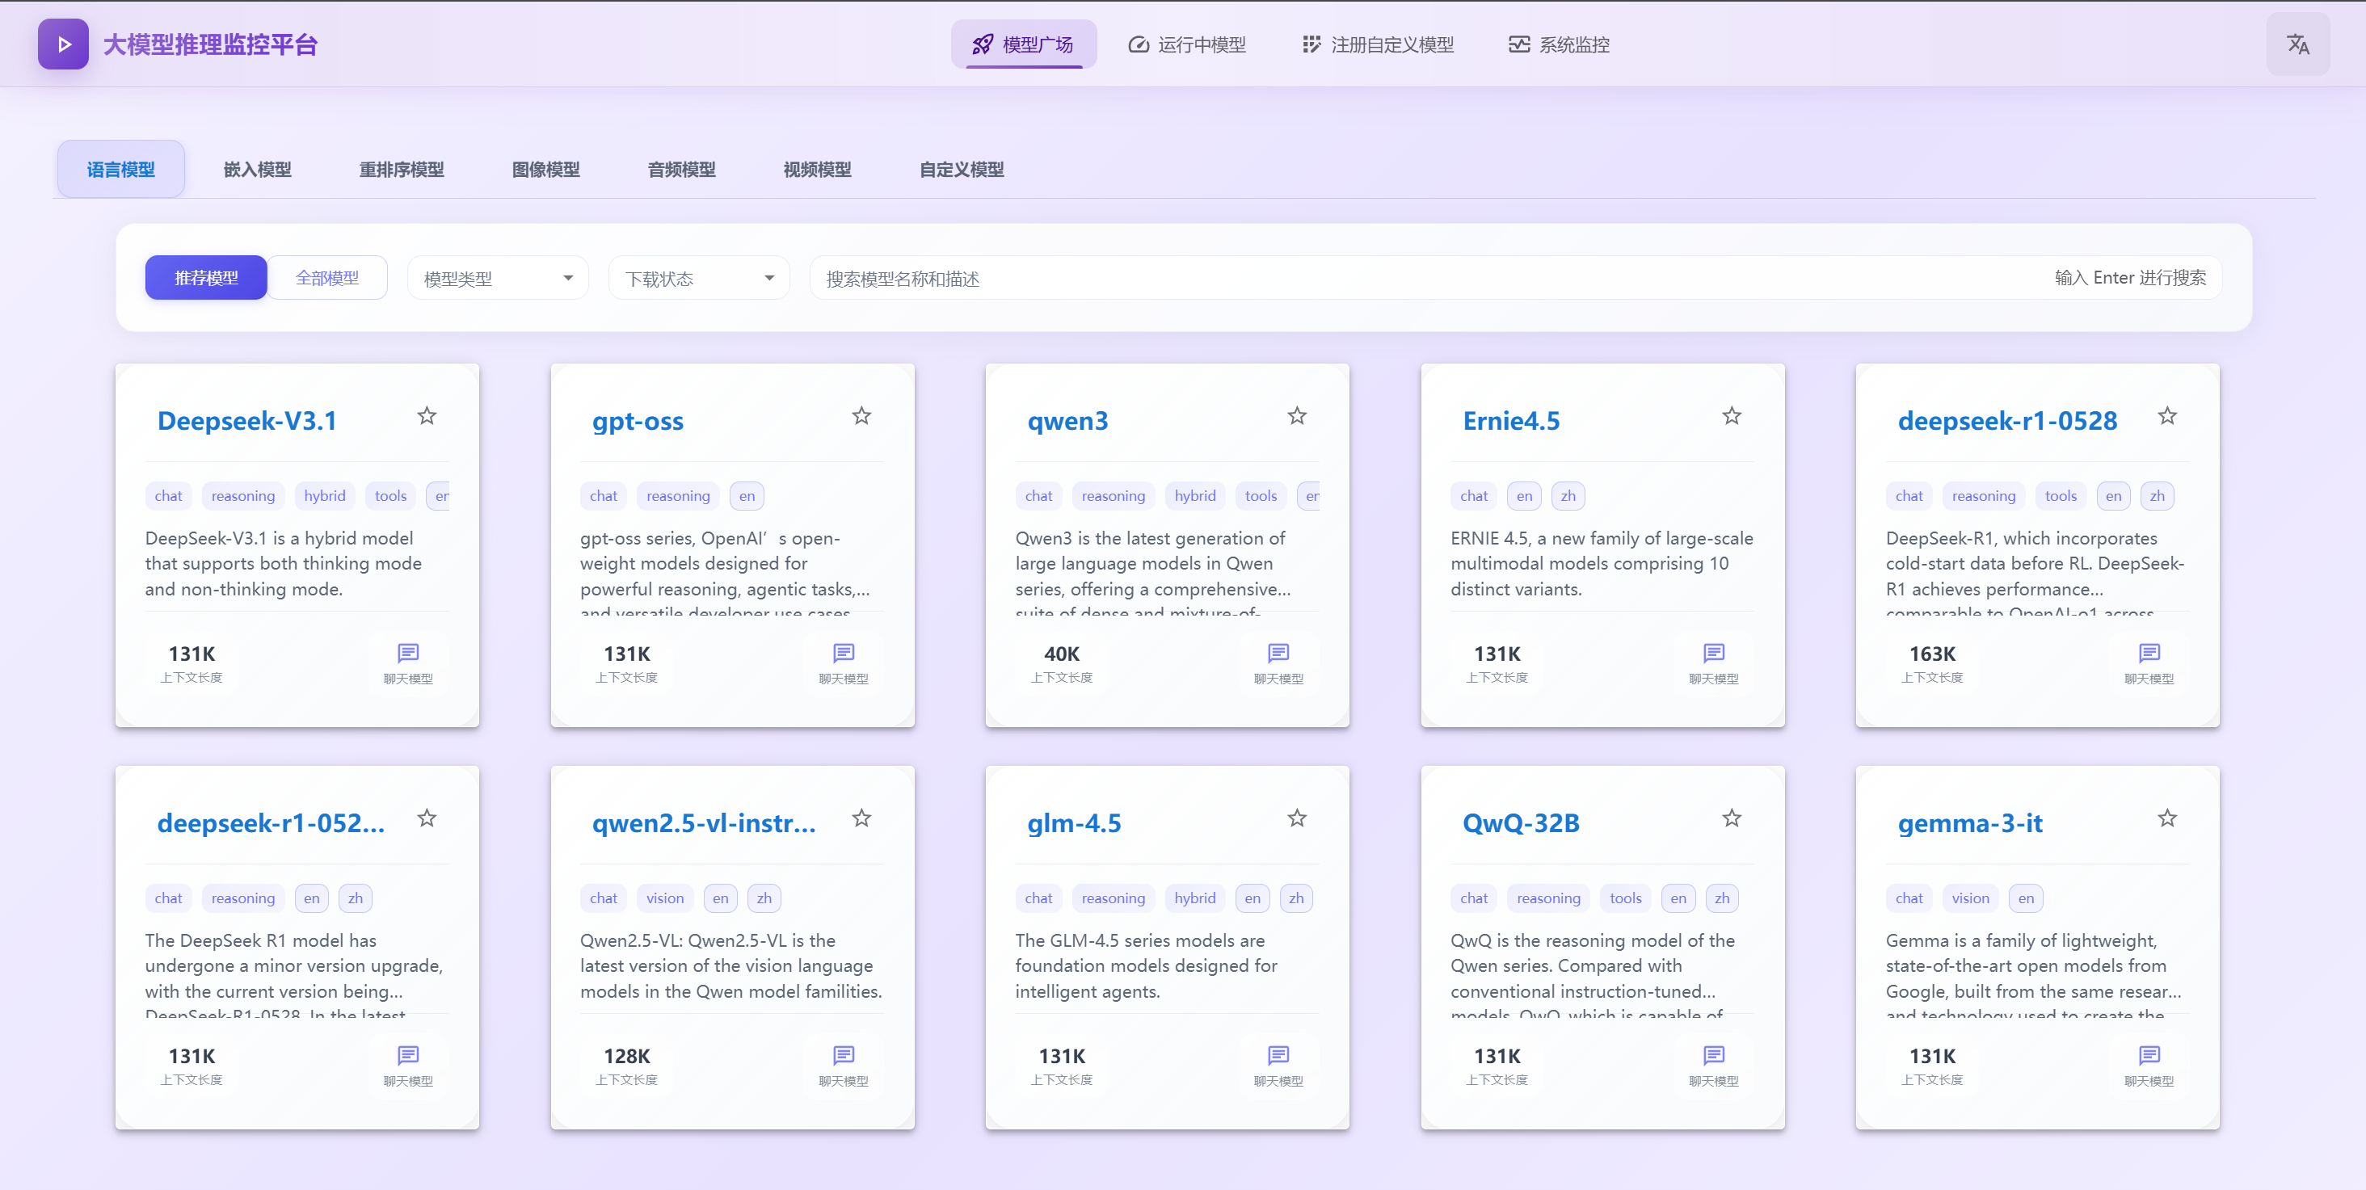Click chat model icon on glm-4.5 card

coord(1278,1056)
